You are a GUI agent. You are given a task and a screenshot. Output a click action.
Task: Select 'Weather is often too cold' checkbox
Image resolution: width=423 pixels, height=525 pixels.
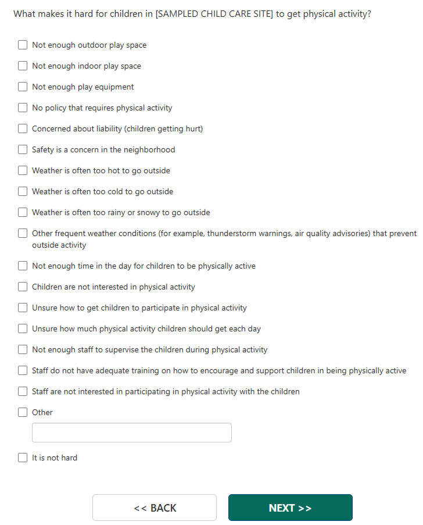click(x=23, y=191)
